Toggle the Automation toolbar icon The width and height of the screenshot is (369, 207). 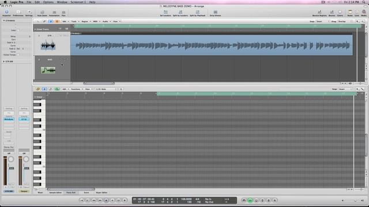(x=54, y=13)
